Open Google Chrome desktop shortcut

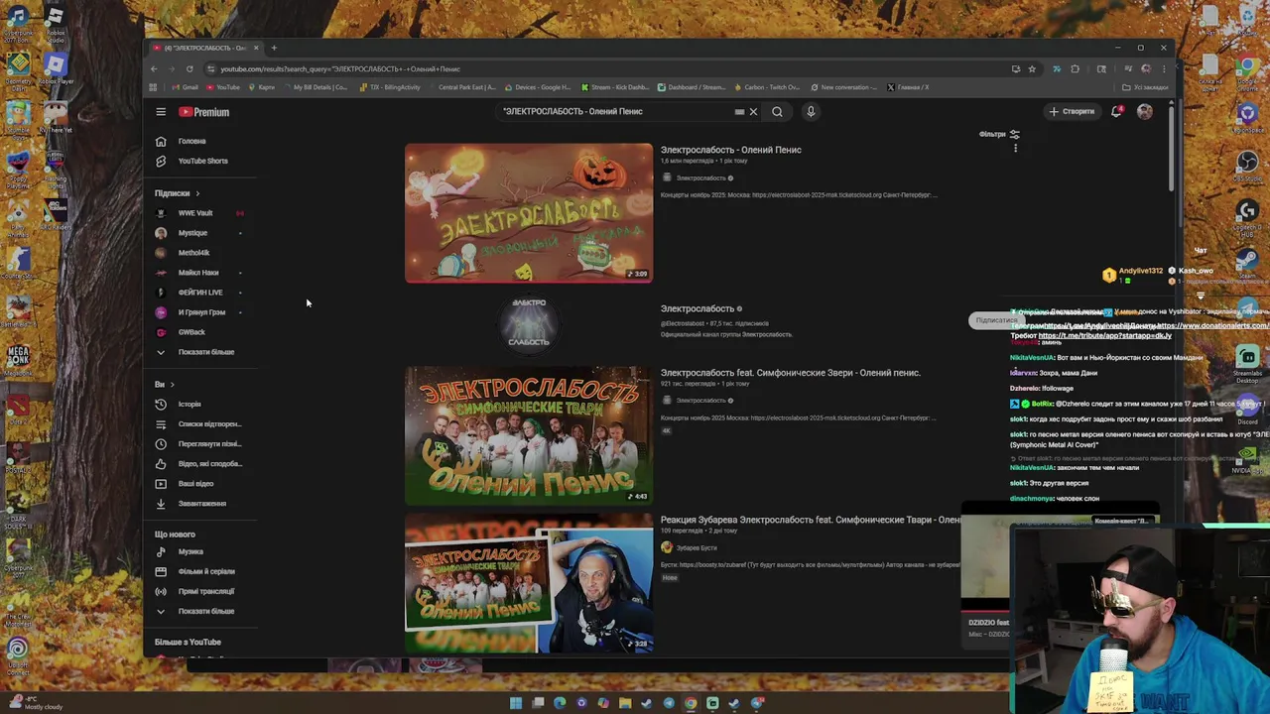coord(1247,73)
